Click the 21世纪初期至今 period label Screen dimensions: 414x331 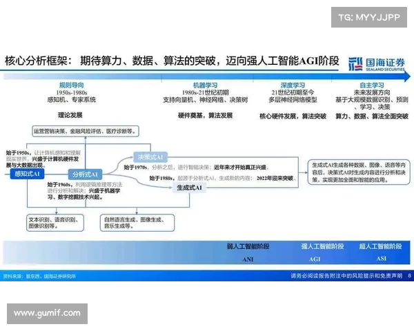click(293, 92)
